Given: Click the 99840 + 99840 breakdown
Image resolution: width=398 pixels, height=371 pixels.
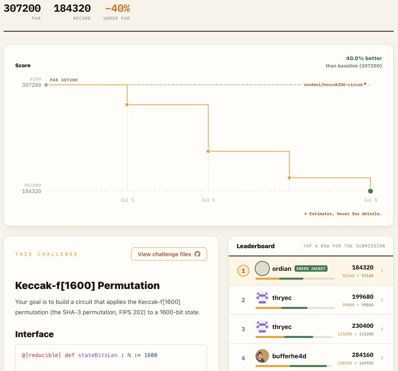Looking at the screenshot, I should pos(358,305).
